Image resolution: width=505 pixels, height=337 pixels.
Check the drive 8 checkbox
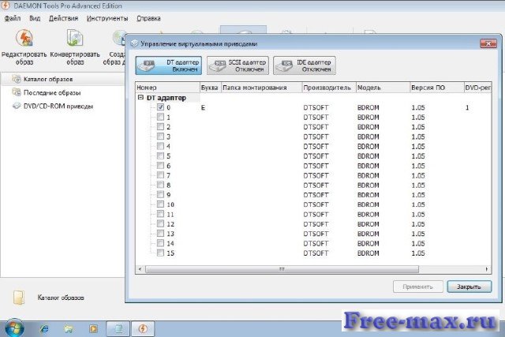[160, 185]
